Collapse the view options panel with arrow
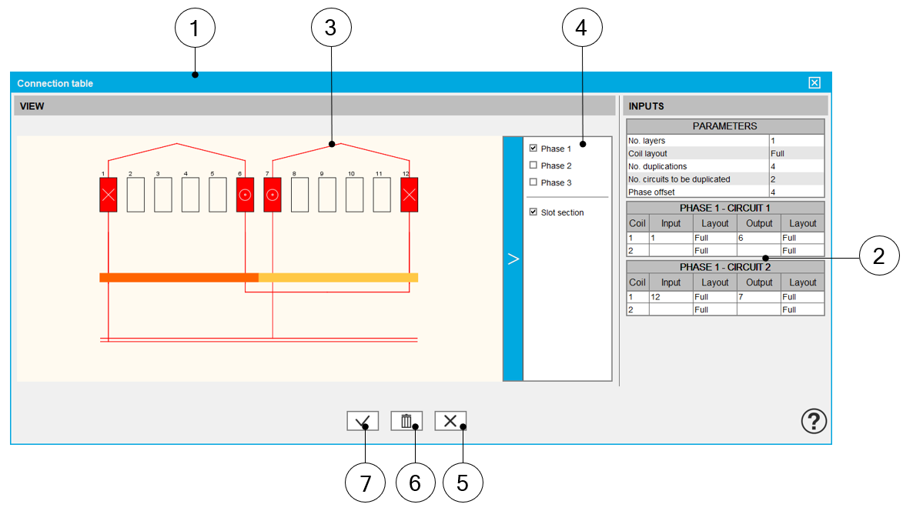This screenshot has height=511, width=913. [x=513, y=259]
